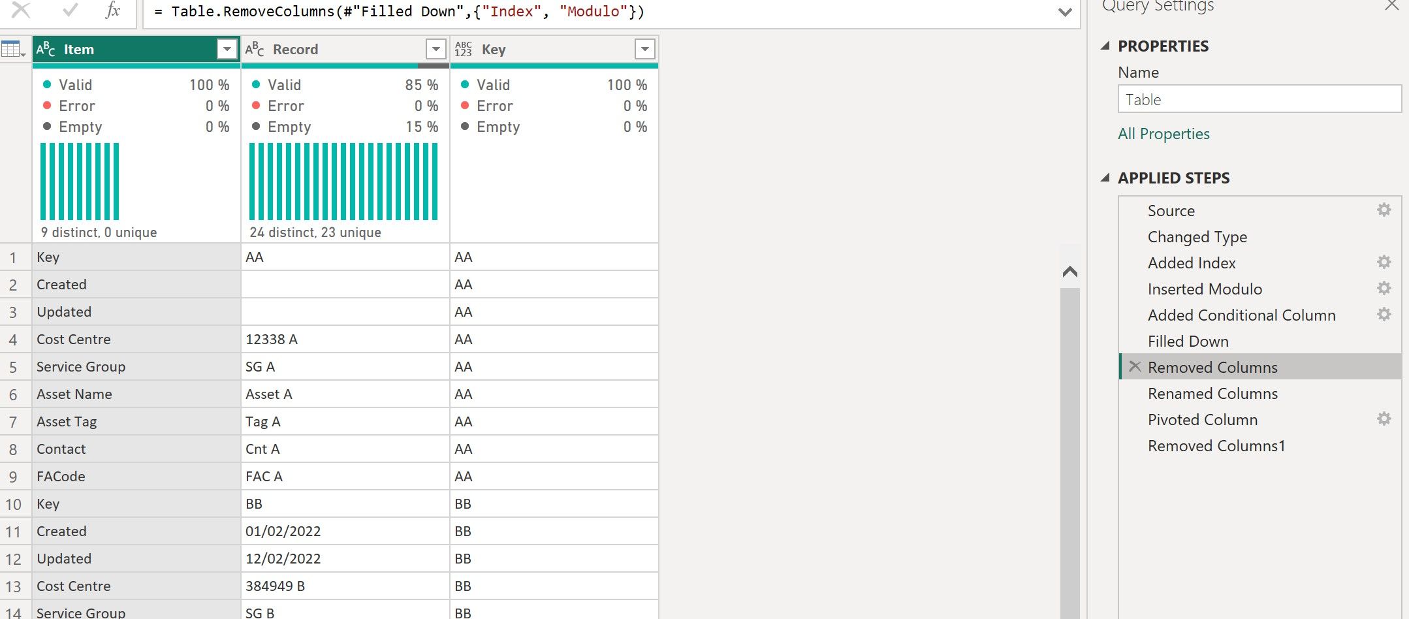The height and width of the screenshot is (619, 1409).
Task: Open the Record column filter dropdown
Action: [x=435, y=49]
